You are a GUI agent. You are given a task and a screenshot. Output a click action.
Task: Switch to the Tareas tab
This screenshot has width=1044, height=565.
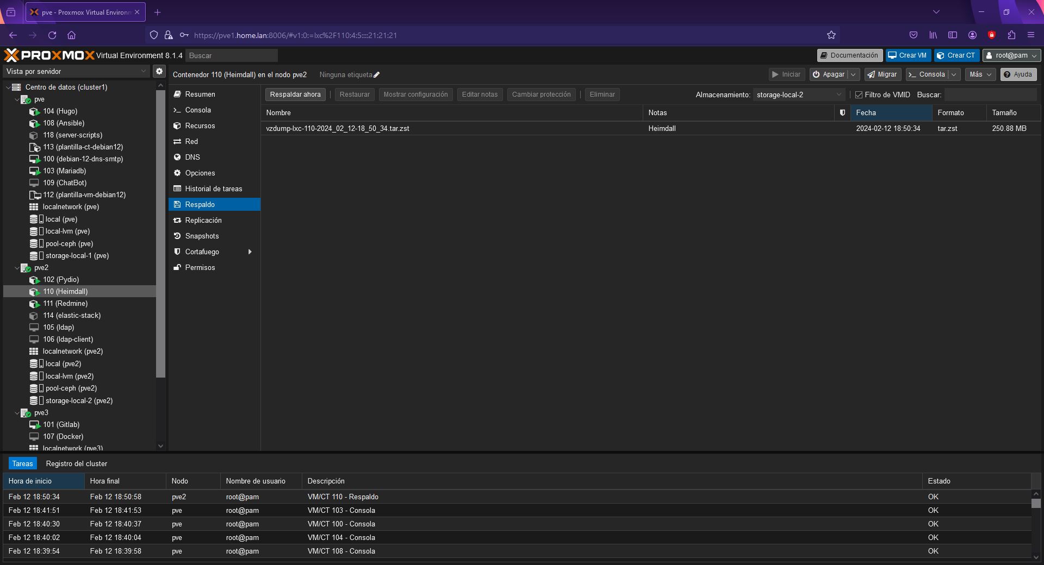coord(23,463)
